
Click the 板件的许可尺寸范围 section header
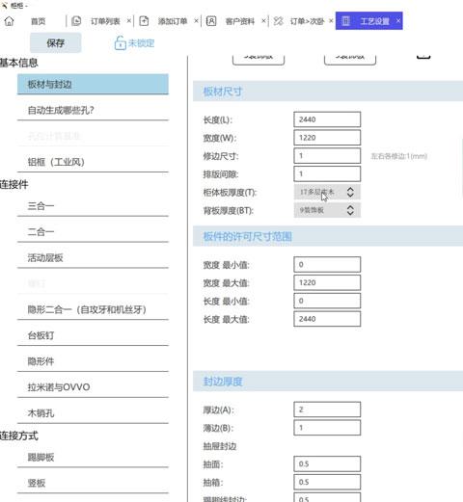(x=328, y=236)
